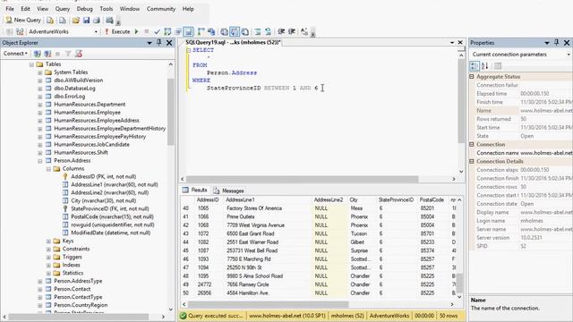Pin the Object Explorer panel

[159, 43]
